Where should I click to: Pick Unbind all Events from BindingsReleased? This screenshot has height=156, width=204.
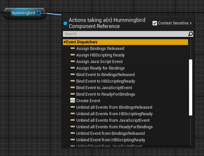(x=114, y=107)
